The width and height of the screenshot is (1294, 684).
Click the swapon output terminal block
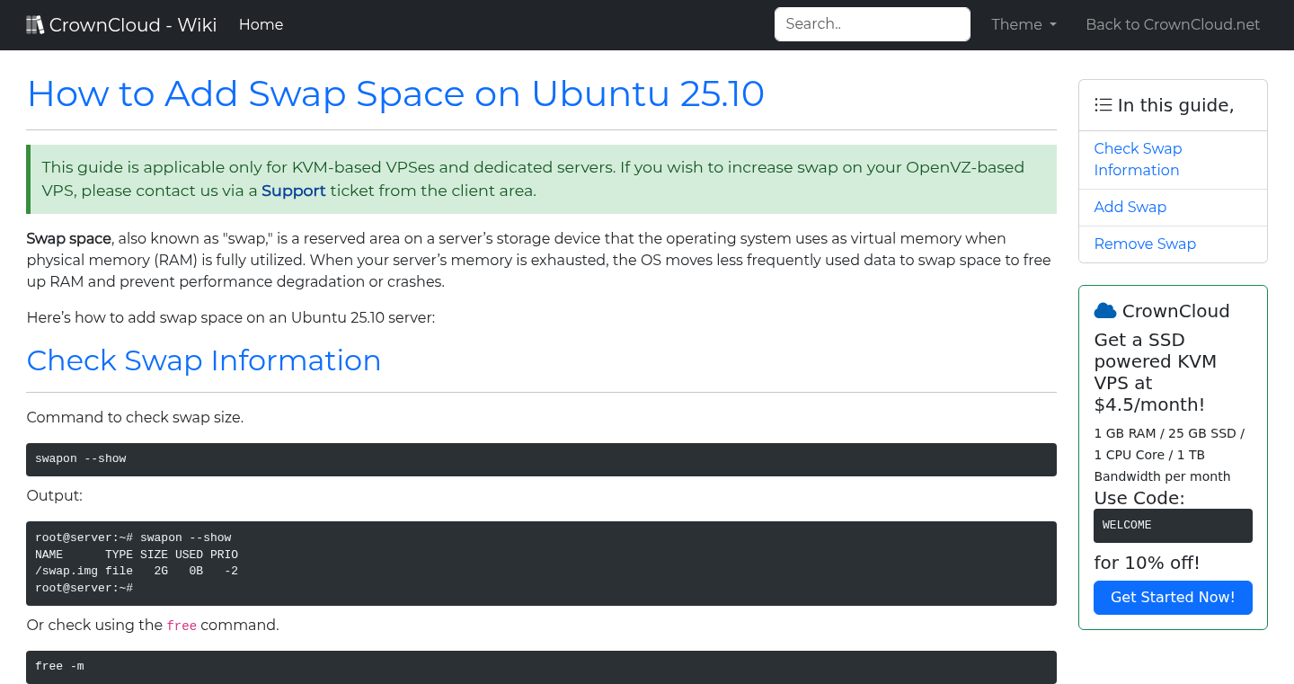tap(541, 563)
